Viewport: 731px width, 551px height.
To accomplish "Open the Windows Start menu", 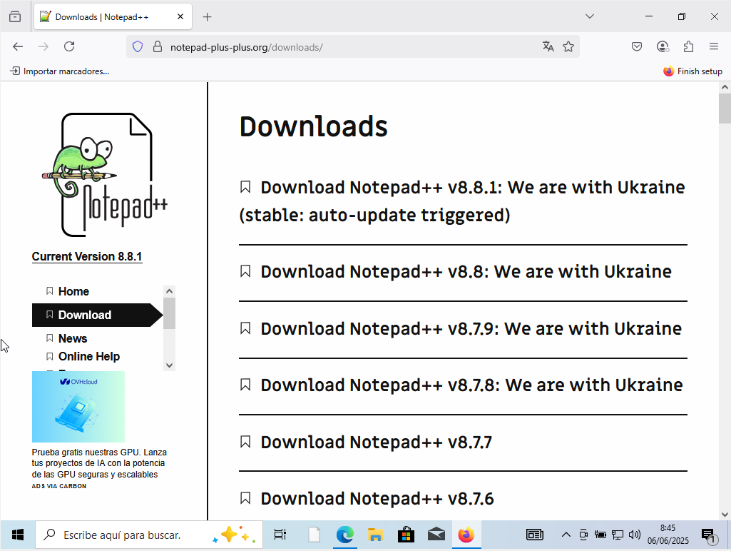I will tap(18, 535).
